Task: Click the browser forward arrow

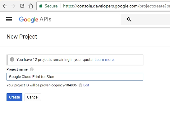Action: (x=13, y=6)
